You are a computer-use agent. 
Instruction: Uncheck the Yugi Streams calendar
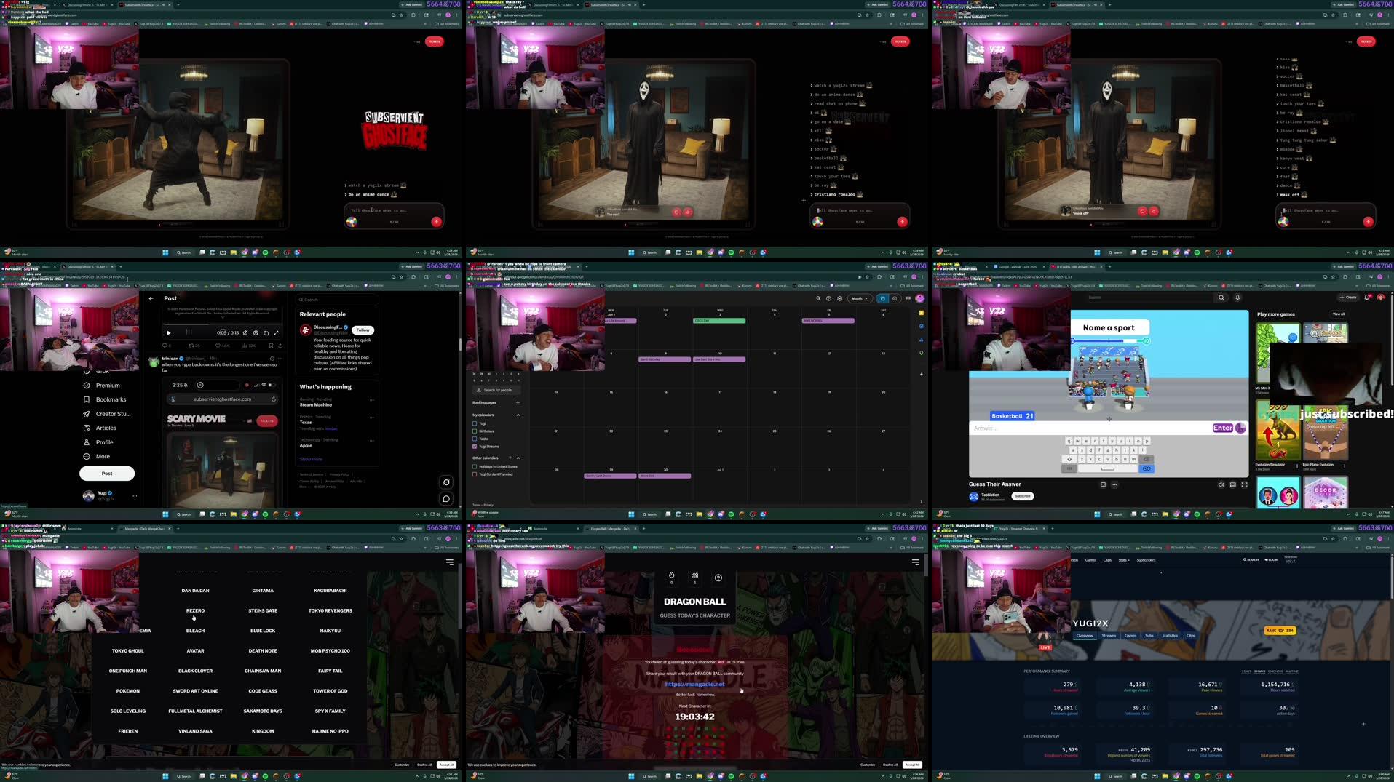tap(475, 447)
